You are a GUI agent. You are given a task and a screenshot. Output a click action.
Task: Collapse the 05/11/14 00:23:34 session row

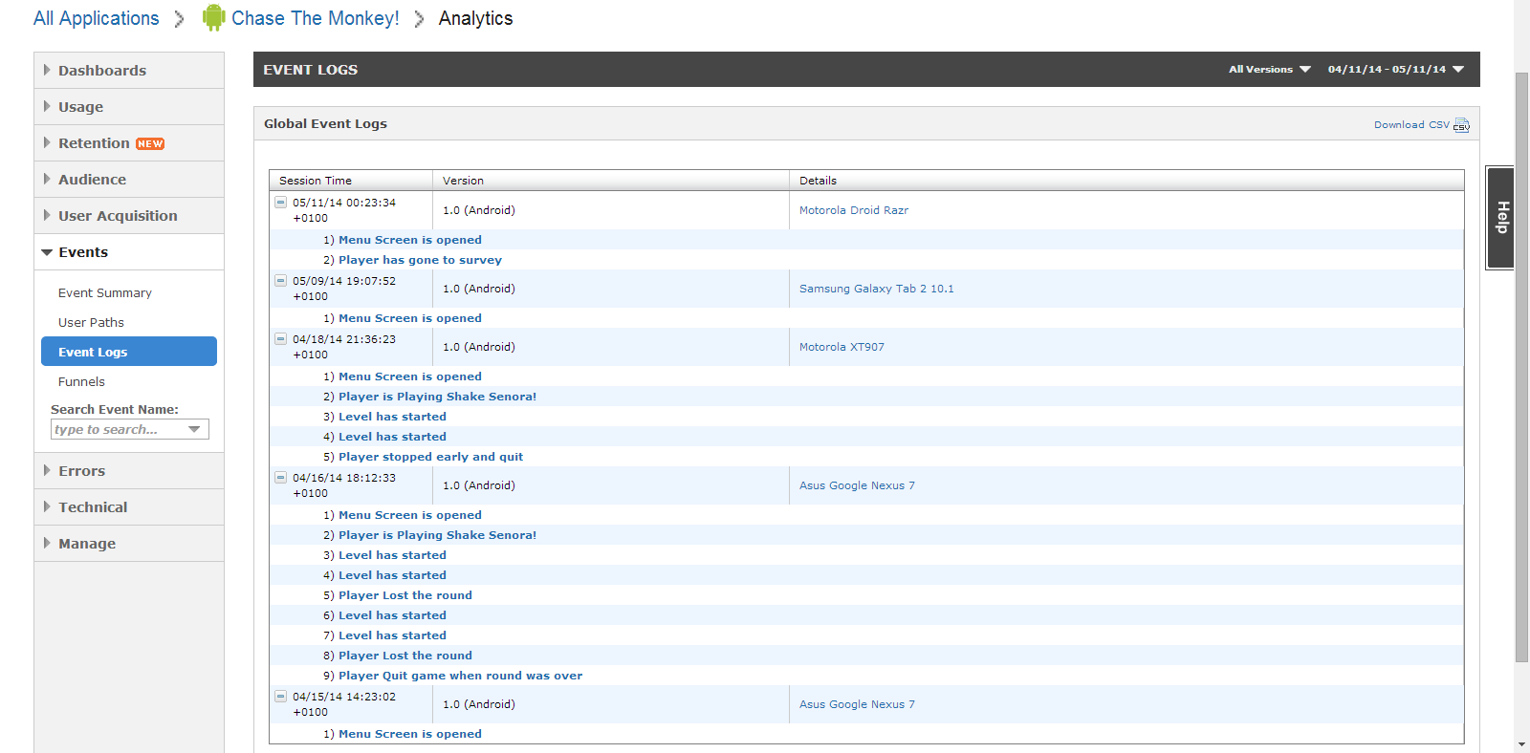click(281, 203)
